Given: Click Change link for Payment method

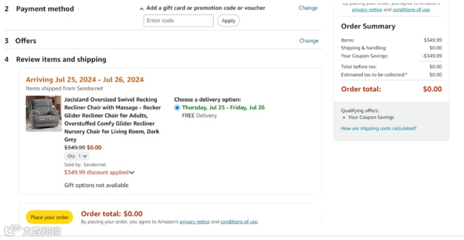Looking at the screenshot, I should (x=308, y=8).
